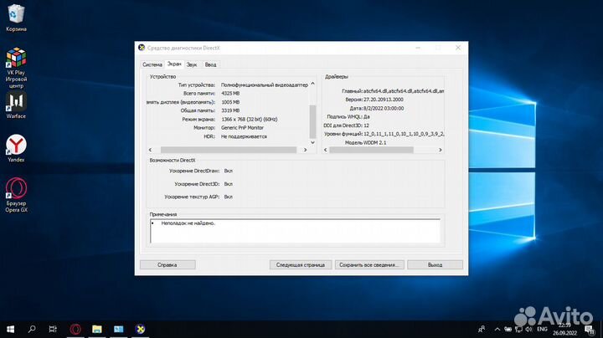Viewport: 603px width, 338px height.
Task: Open the Windows Start menu
Action: pos(10,329)
